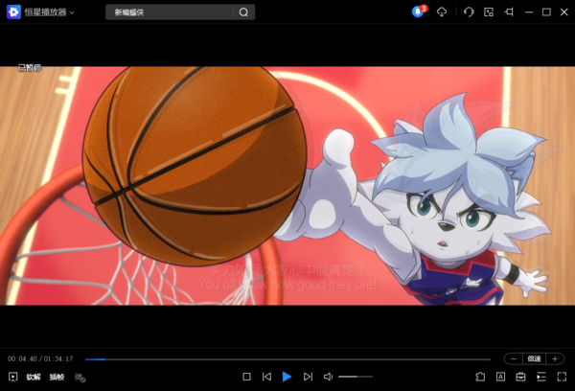This screenshot has height=391, width=575.
Task: Decrease playback speed with minus button
Action: (x=514, y=358)
